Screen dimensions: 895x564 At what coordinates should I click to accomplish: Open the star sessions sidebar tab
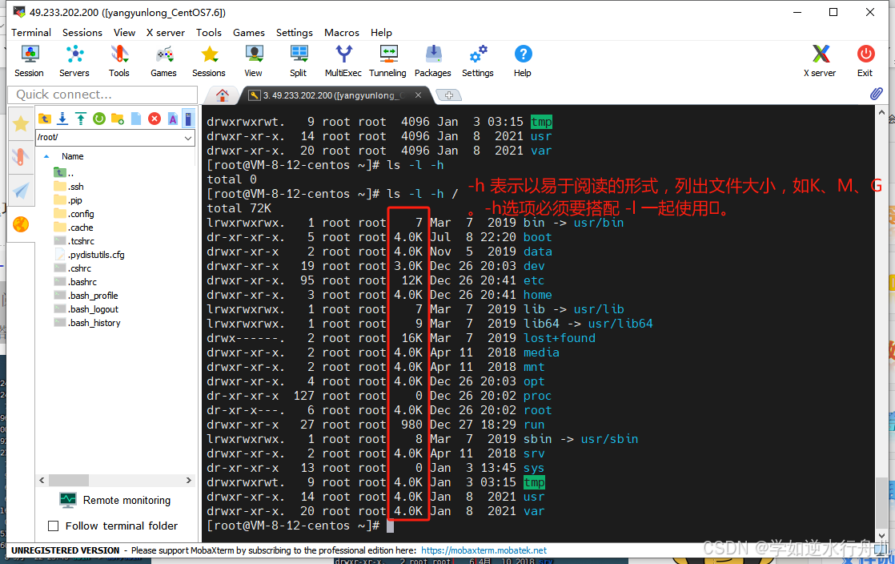pyautogui.click(x=21, y=123)
